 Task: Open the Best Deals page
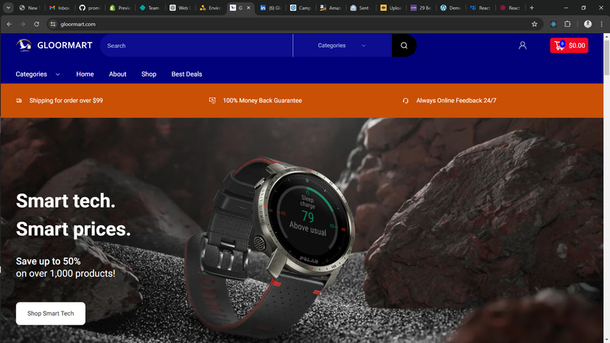click(x=186, y=74)
